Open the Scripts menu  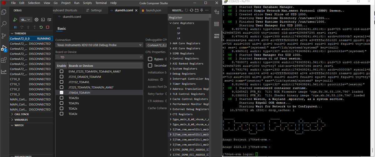[x=87, y=3]
